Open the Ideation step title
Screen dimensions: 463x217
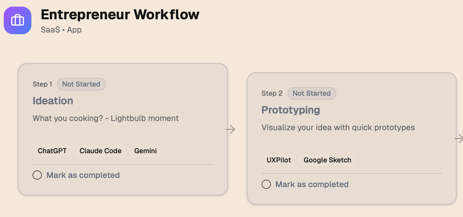53,101
